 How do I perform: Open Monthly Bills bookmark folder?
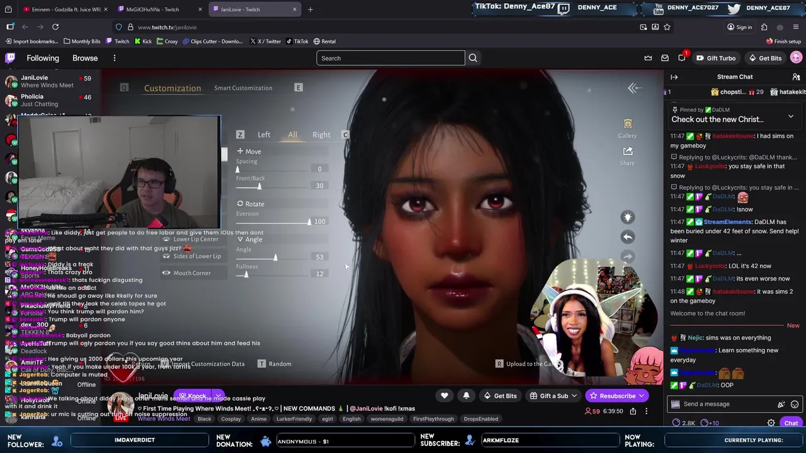[82, 42]
